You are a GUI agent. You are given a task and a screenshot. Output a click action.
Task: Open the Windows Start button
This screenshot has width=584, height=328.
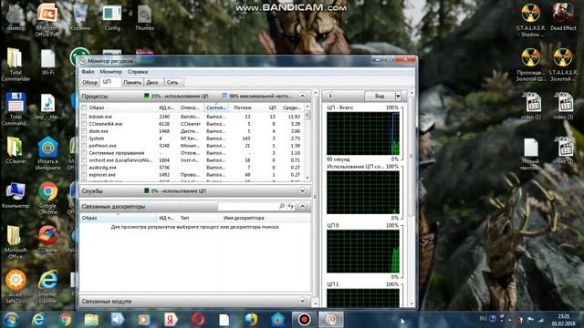click(11, 320)
